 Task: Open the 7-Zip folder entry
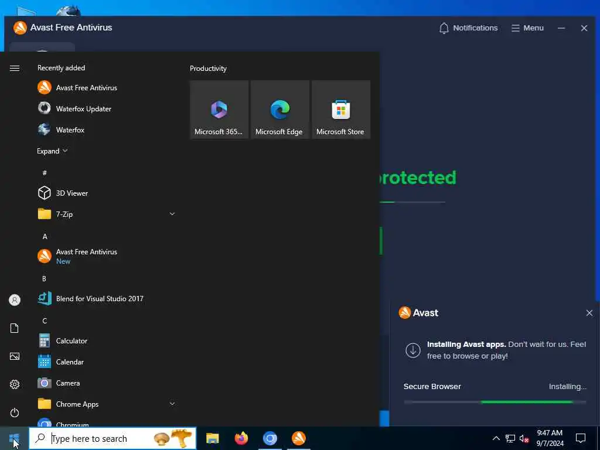[105, 214]
